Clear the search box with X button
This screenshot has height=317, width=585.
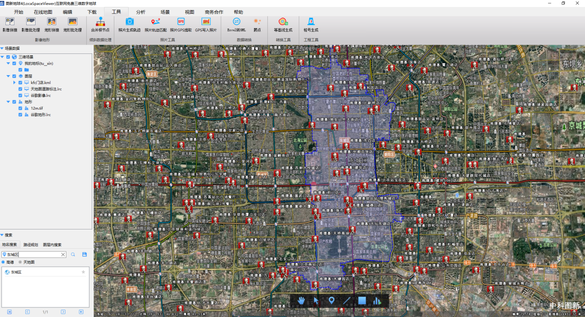click(63, 254)
